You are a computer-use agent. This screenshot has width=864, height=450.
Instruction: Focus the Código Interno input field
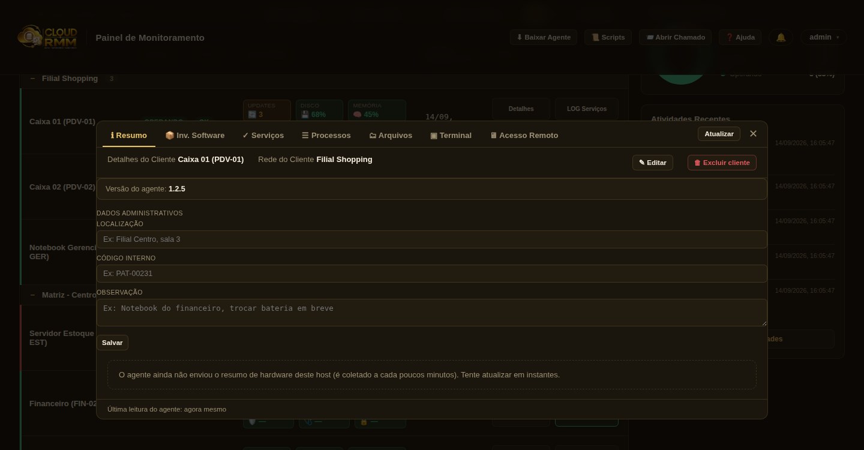432,274
